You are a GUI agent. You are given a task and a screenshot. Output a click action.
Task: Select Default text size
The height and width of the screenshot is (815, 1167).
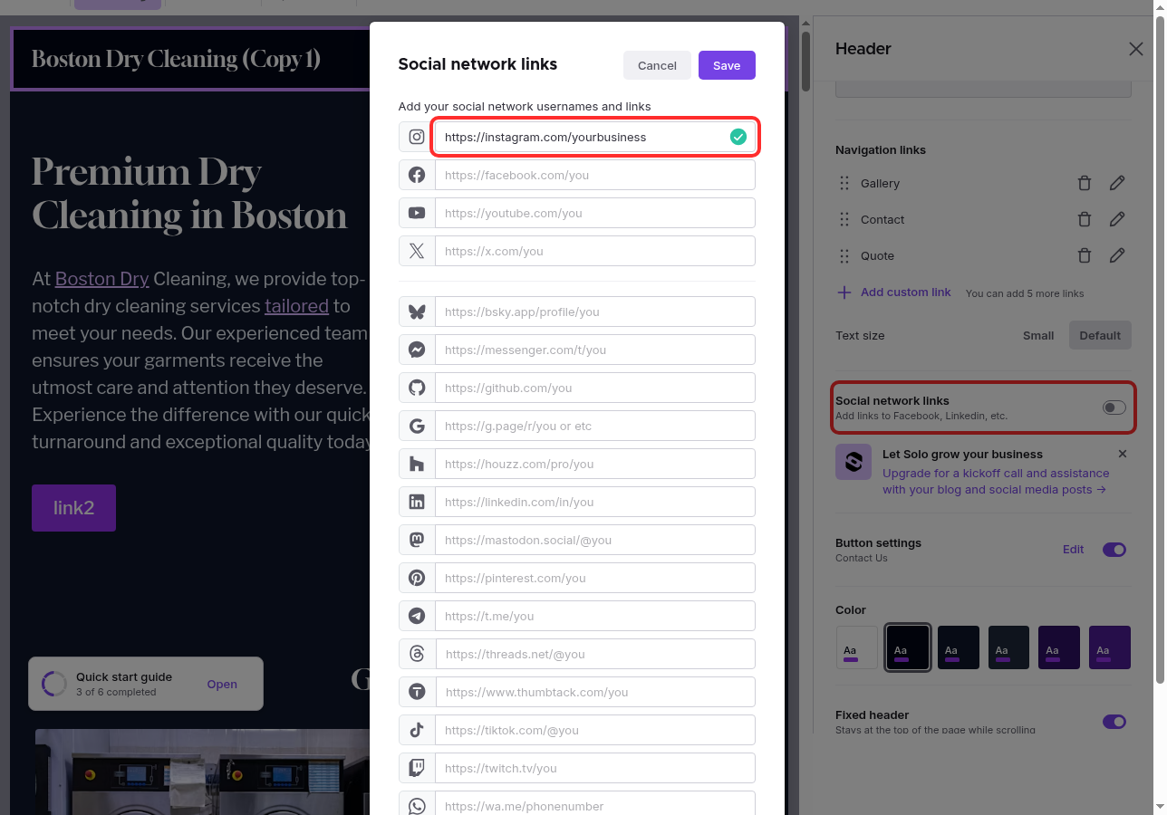1100,335
